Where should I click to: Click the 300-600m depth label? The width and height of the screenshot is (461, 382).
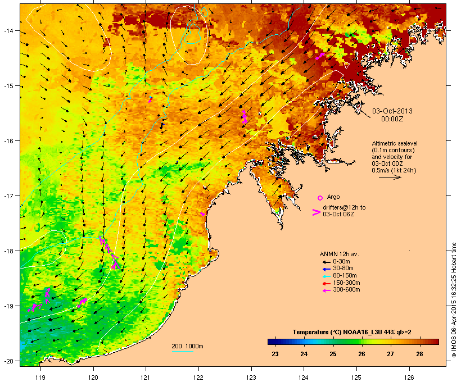346,290
